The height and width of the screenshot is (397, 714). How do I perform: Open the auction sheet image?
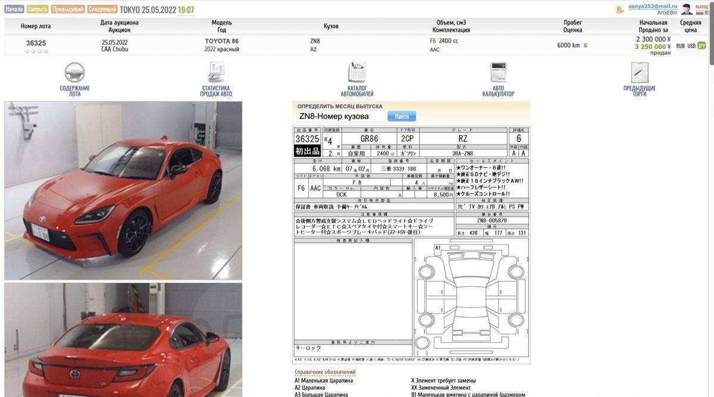pos(411,245)
